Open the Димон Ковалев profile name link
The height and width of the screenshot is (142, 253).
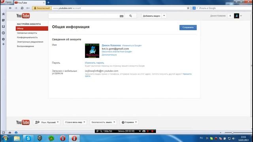pos(111,45)
